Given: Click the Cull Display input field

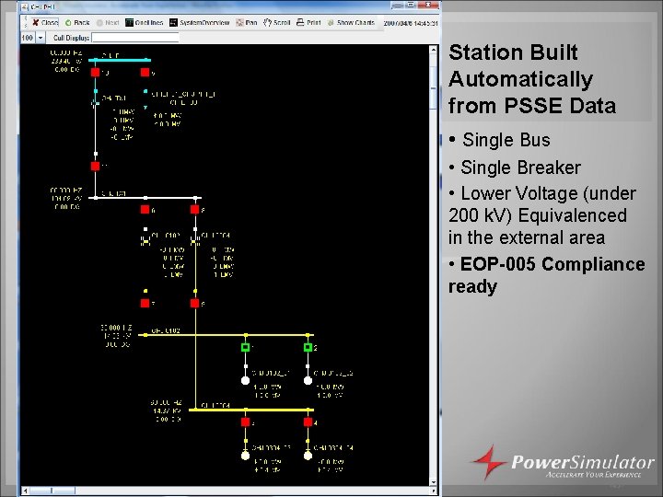Looking at the screenshot, I should [x=135, y=38].
